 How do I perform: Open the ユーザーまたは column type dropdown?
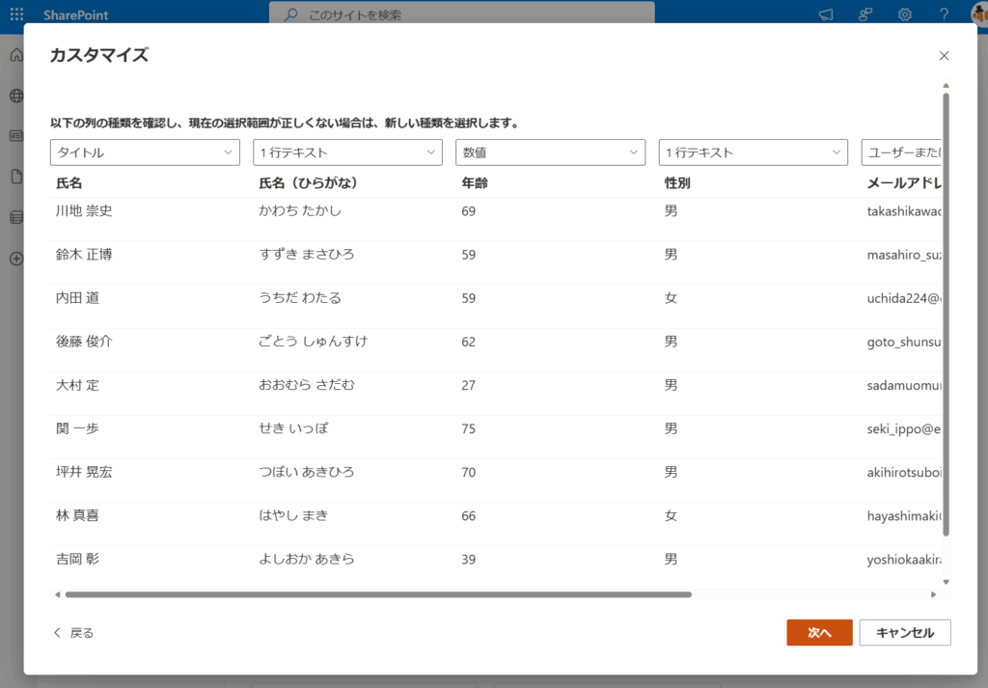pyautogui.click(x=901, y=152)
